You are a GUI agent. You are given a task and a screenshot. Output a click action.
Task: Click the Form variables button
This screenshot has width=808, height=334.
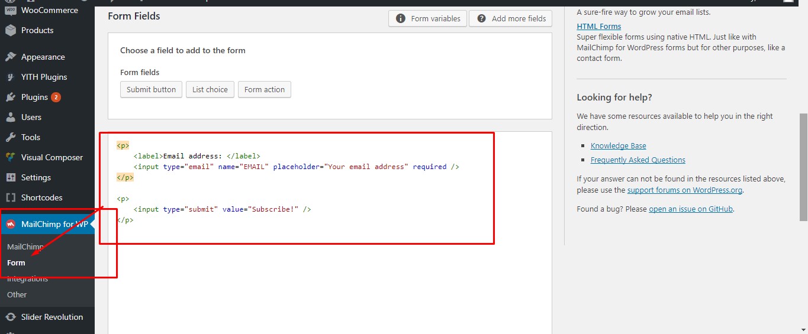[427, 19]
